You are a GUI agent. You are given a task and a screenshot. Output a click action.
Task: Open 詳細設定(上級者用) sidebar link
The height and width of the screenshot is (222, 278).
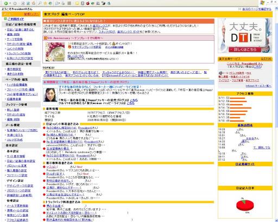click(x=20, y=195)
